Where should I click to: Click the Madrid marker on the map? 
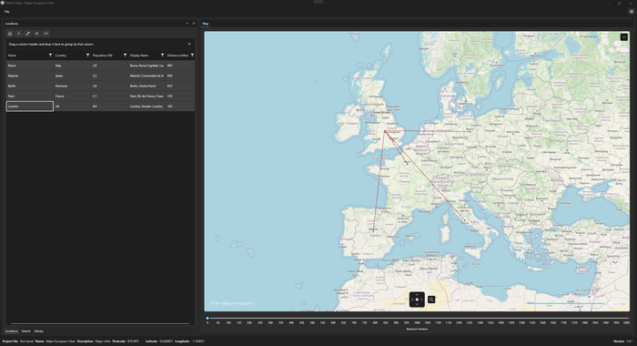374,232
